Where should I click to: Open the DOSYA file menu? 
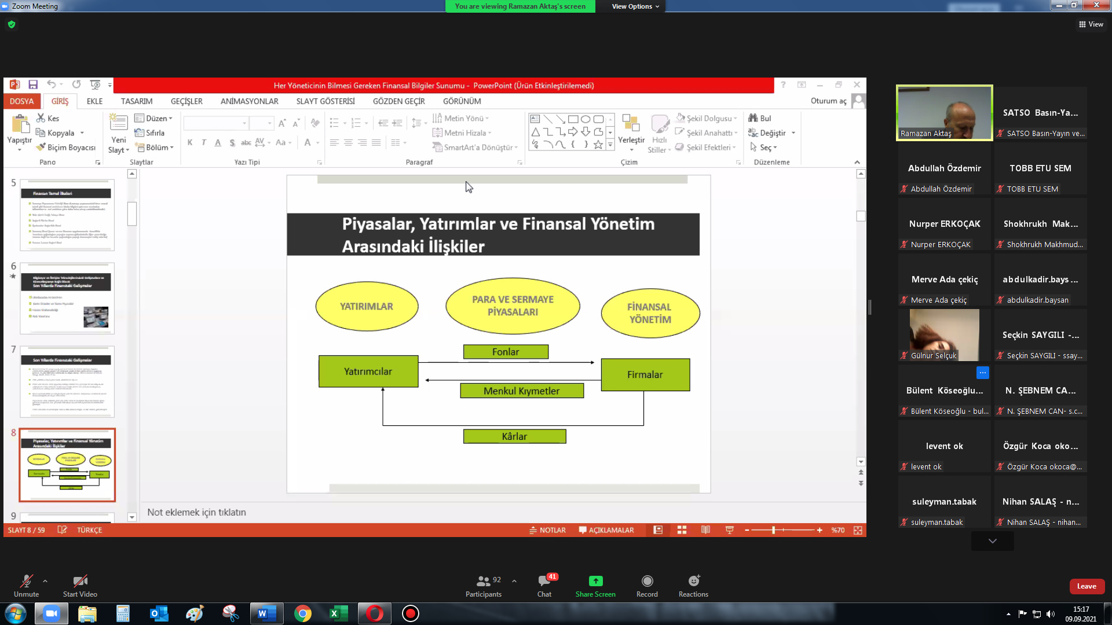click(22, 101)
